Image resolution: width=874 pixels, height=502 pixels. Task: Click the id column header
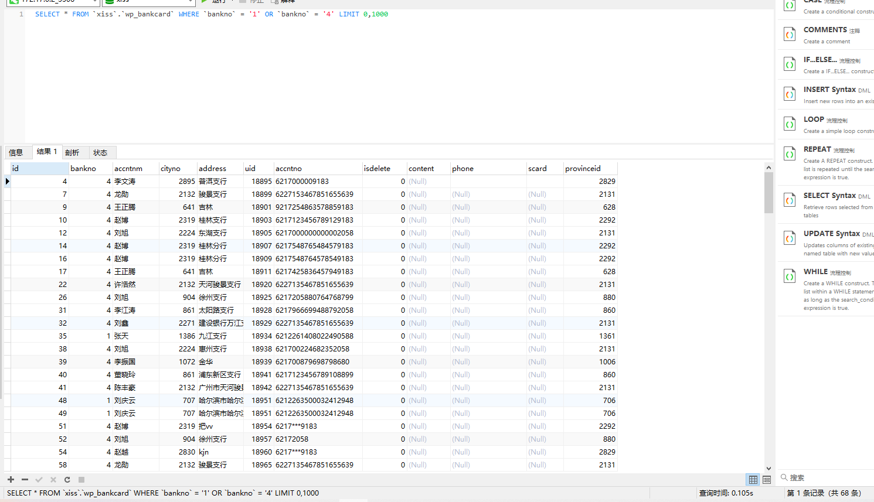(39, 169)
